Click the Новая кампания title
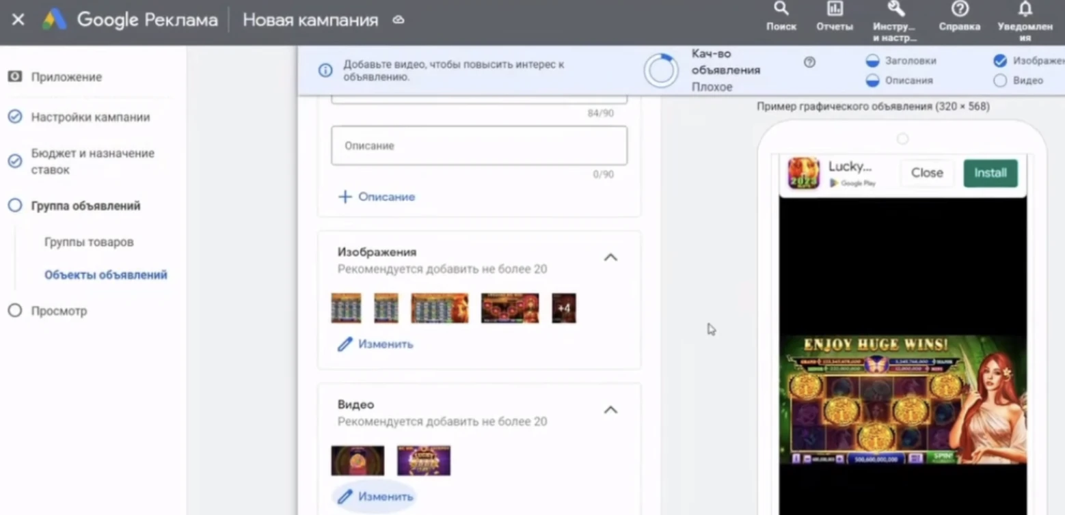The width and height of the screenshot is (1065, 515). click(310, 20)
